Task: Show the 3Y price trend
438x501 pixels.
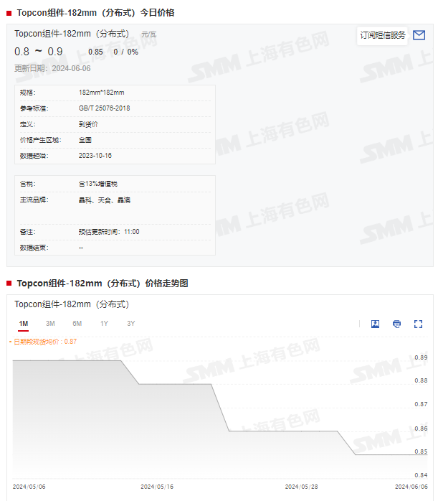Action: click(130, 324)
